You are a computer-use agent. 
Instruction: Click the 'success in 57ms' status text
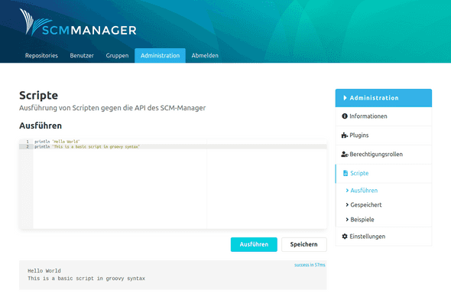310,265
